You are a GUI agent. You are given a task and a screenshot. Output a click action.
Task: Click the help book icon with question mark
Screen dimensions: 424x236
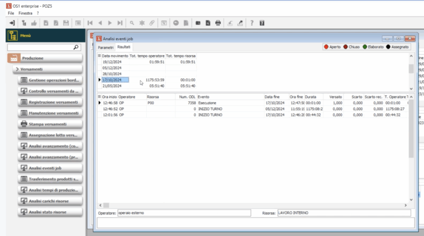[262, 23]
